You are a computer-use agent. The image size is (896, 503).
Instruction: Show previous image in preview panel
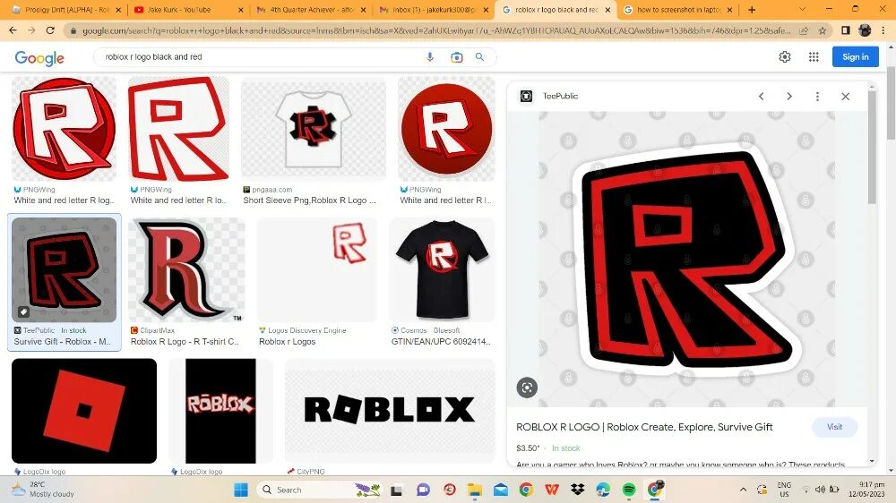click(x=761, y=97)
